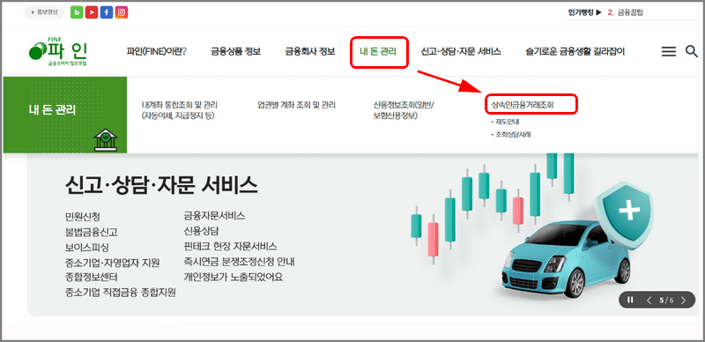
Task: Click 업권별 계좌 조회 및 관리 link
Action: (296, 105)
